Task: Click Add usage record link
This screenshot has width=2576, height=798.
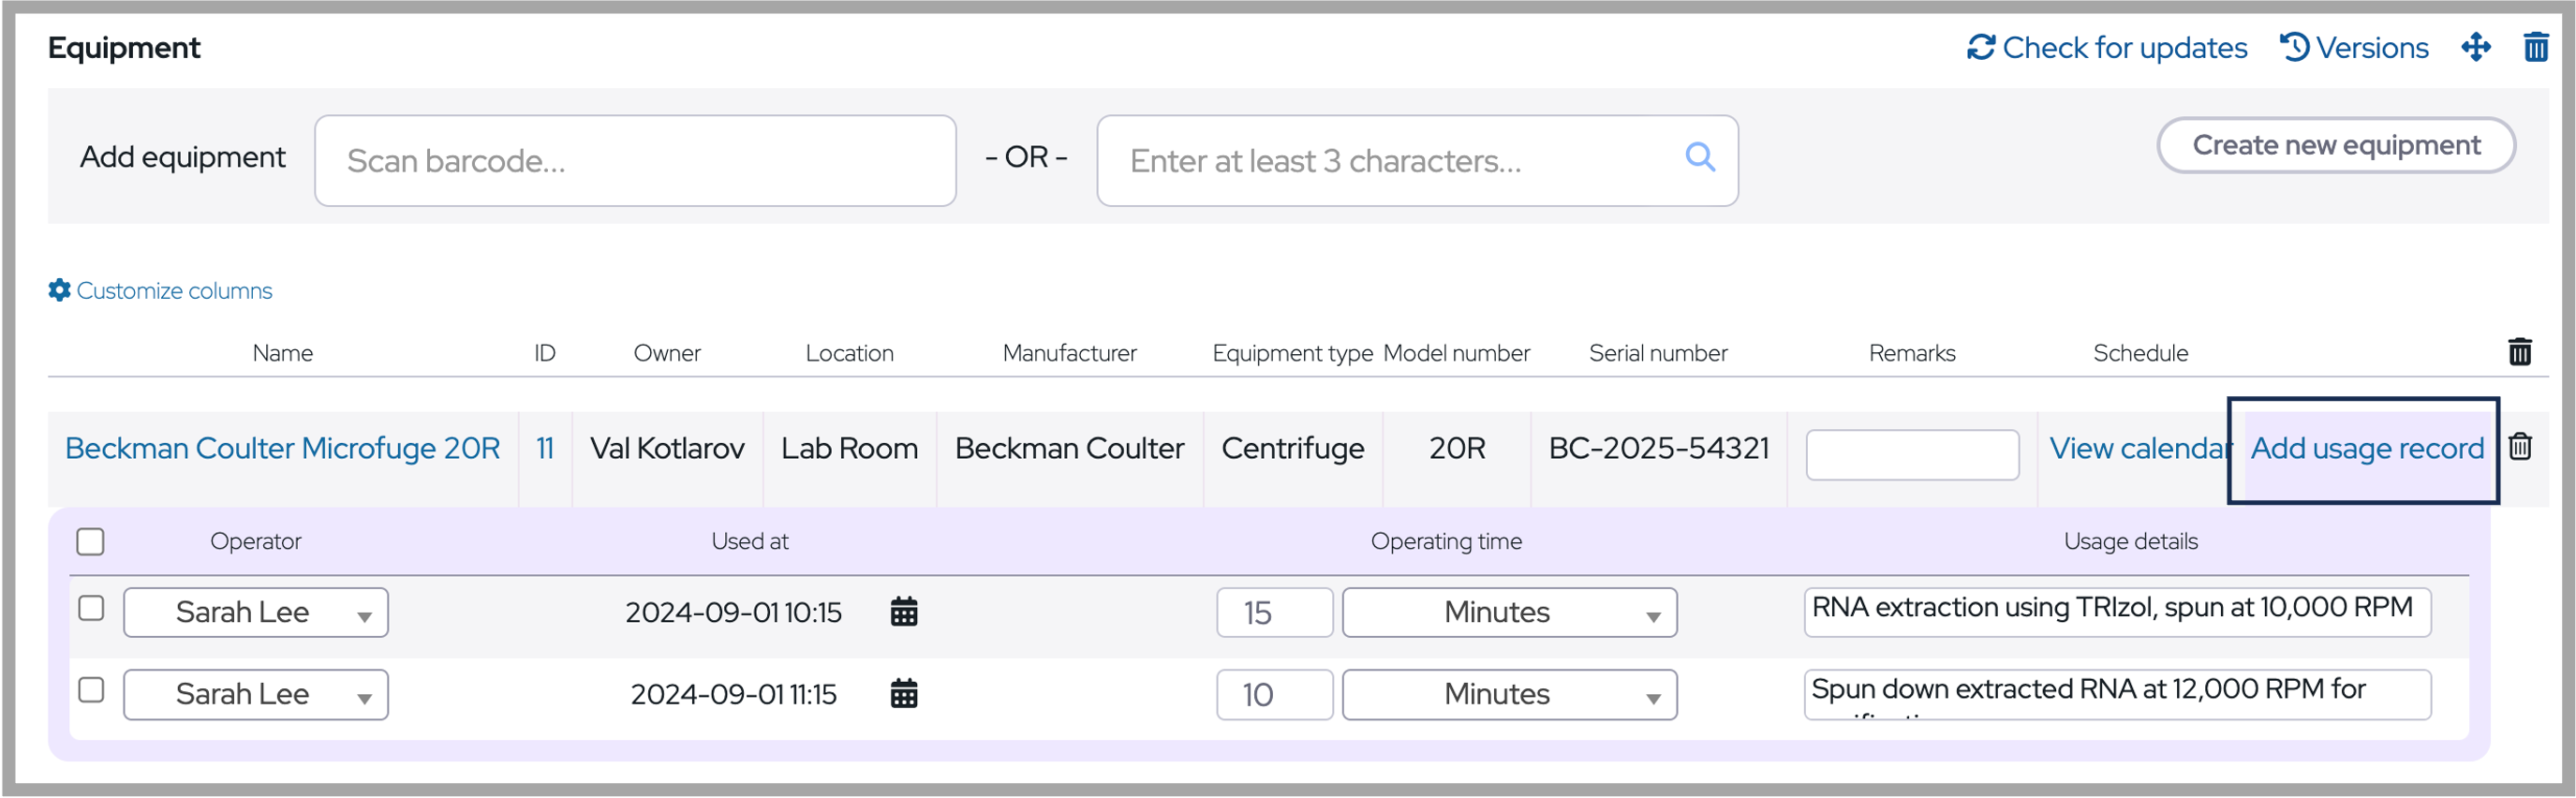Action: coord(2366,449)
